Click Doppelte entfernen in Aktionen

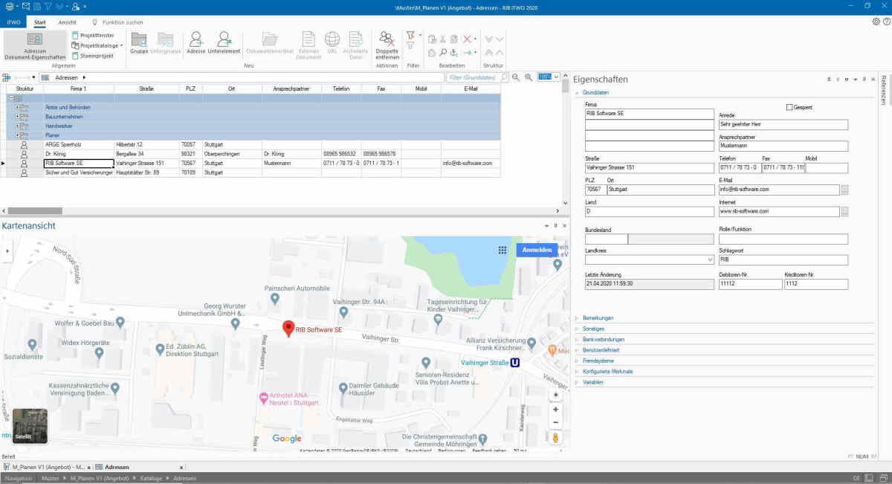387,45
